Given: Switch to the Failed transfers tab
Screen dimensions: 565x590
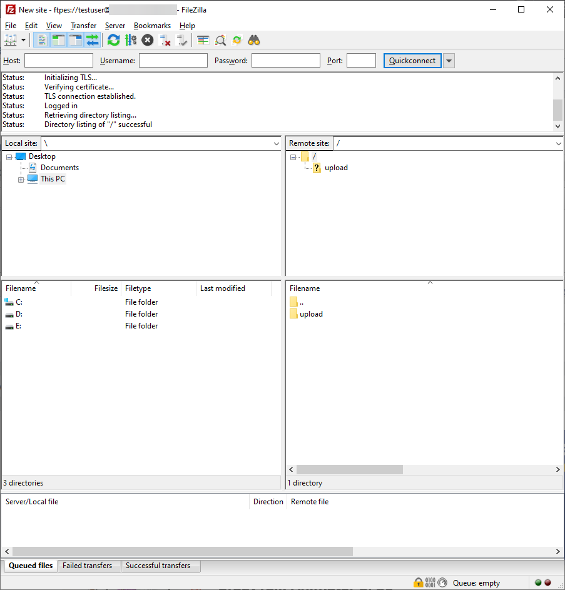Looking at the screenshot, I should (x=88, y=566).
